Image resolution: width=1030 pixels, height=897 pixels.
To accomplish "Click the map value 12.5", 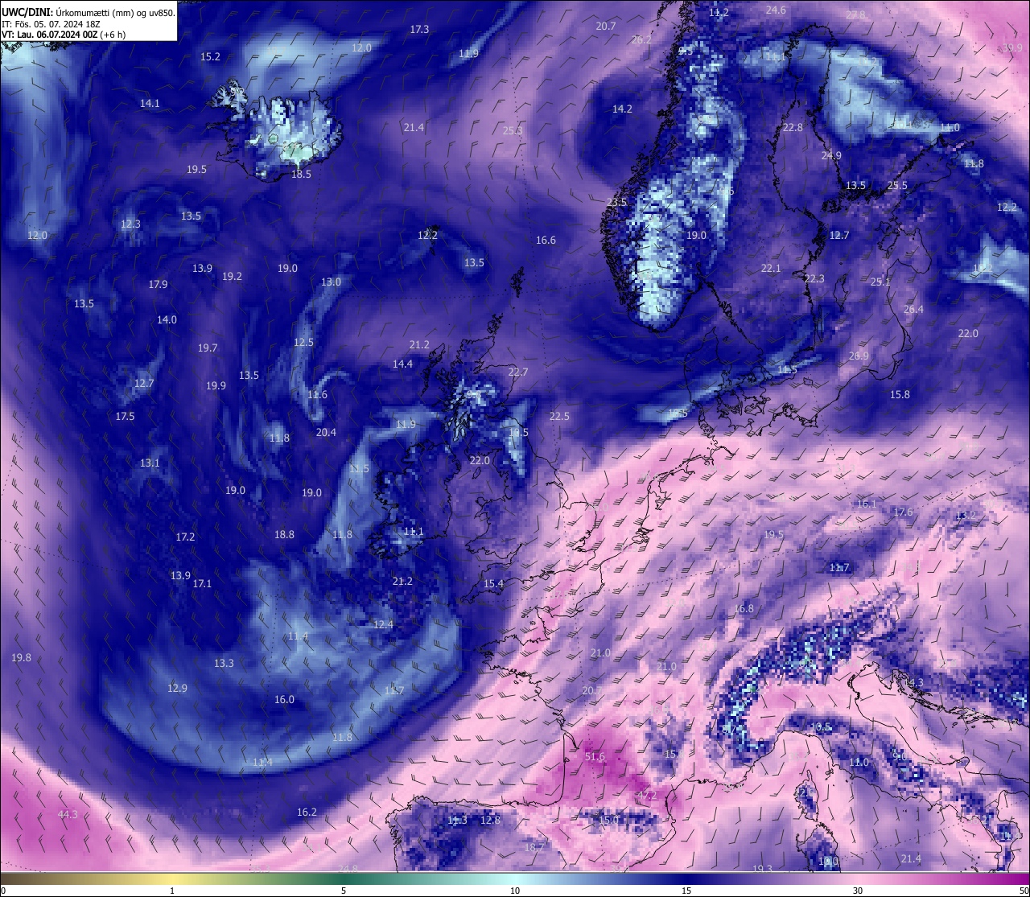I will pyautogui.click(x=303, y=343).
